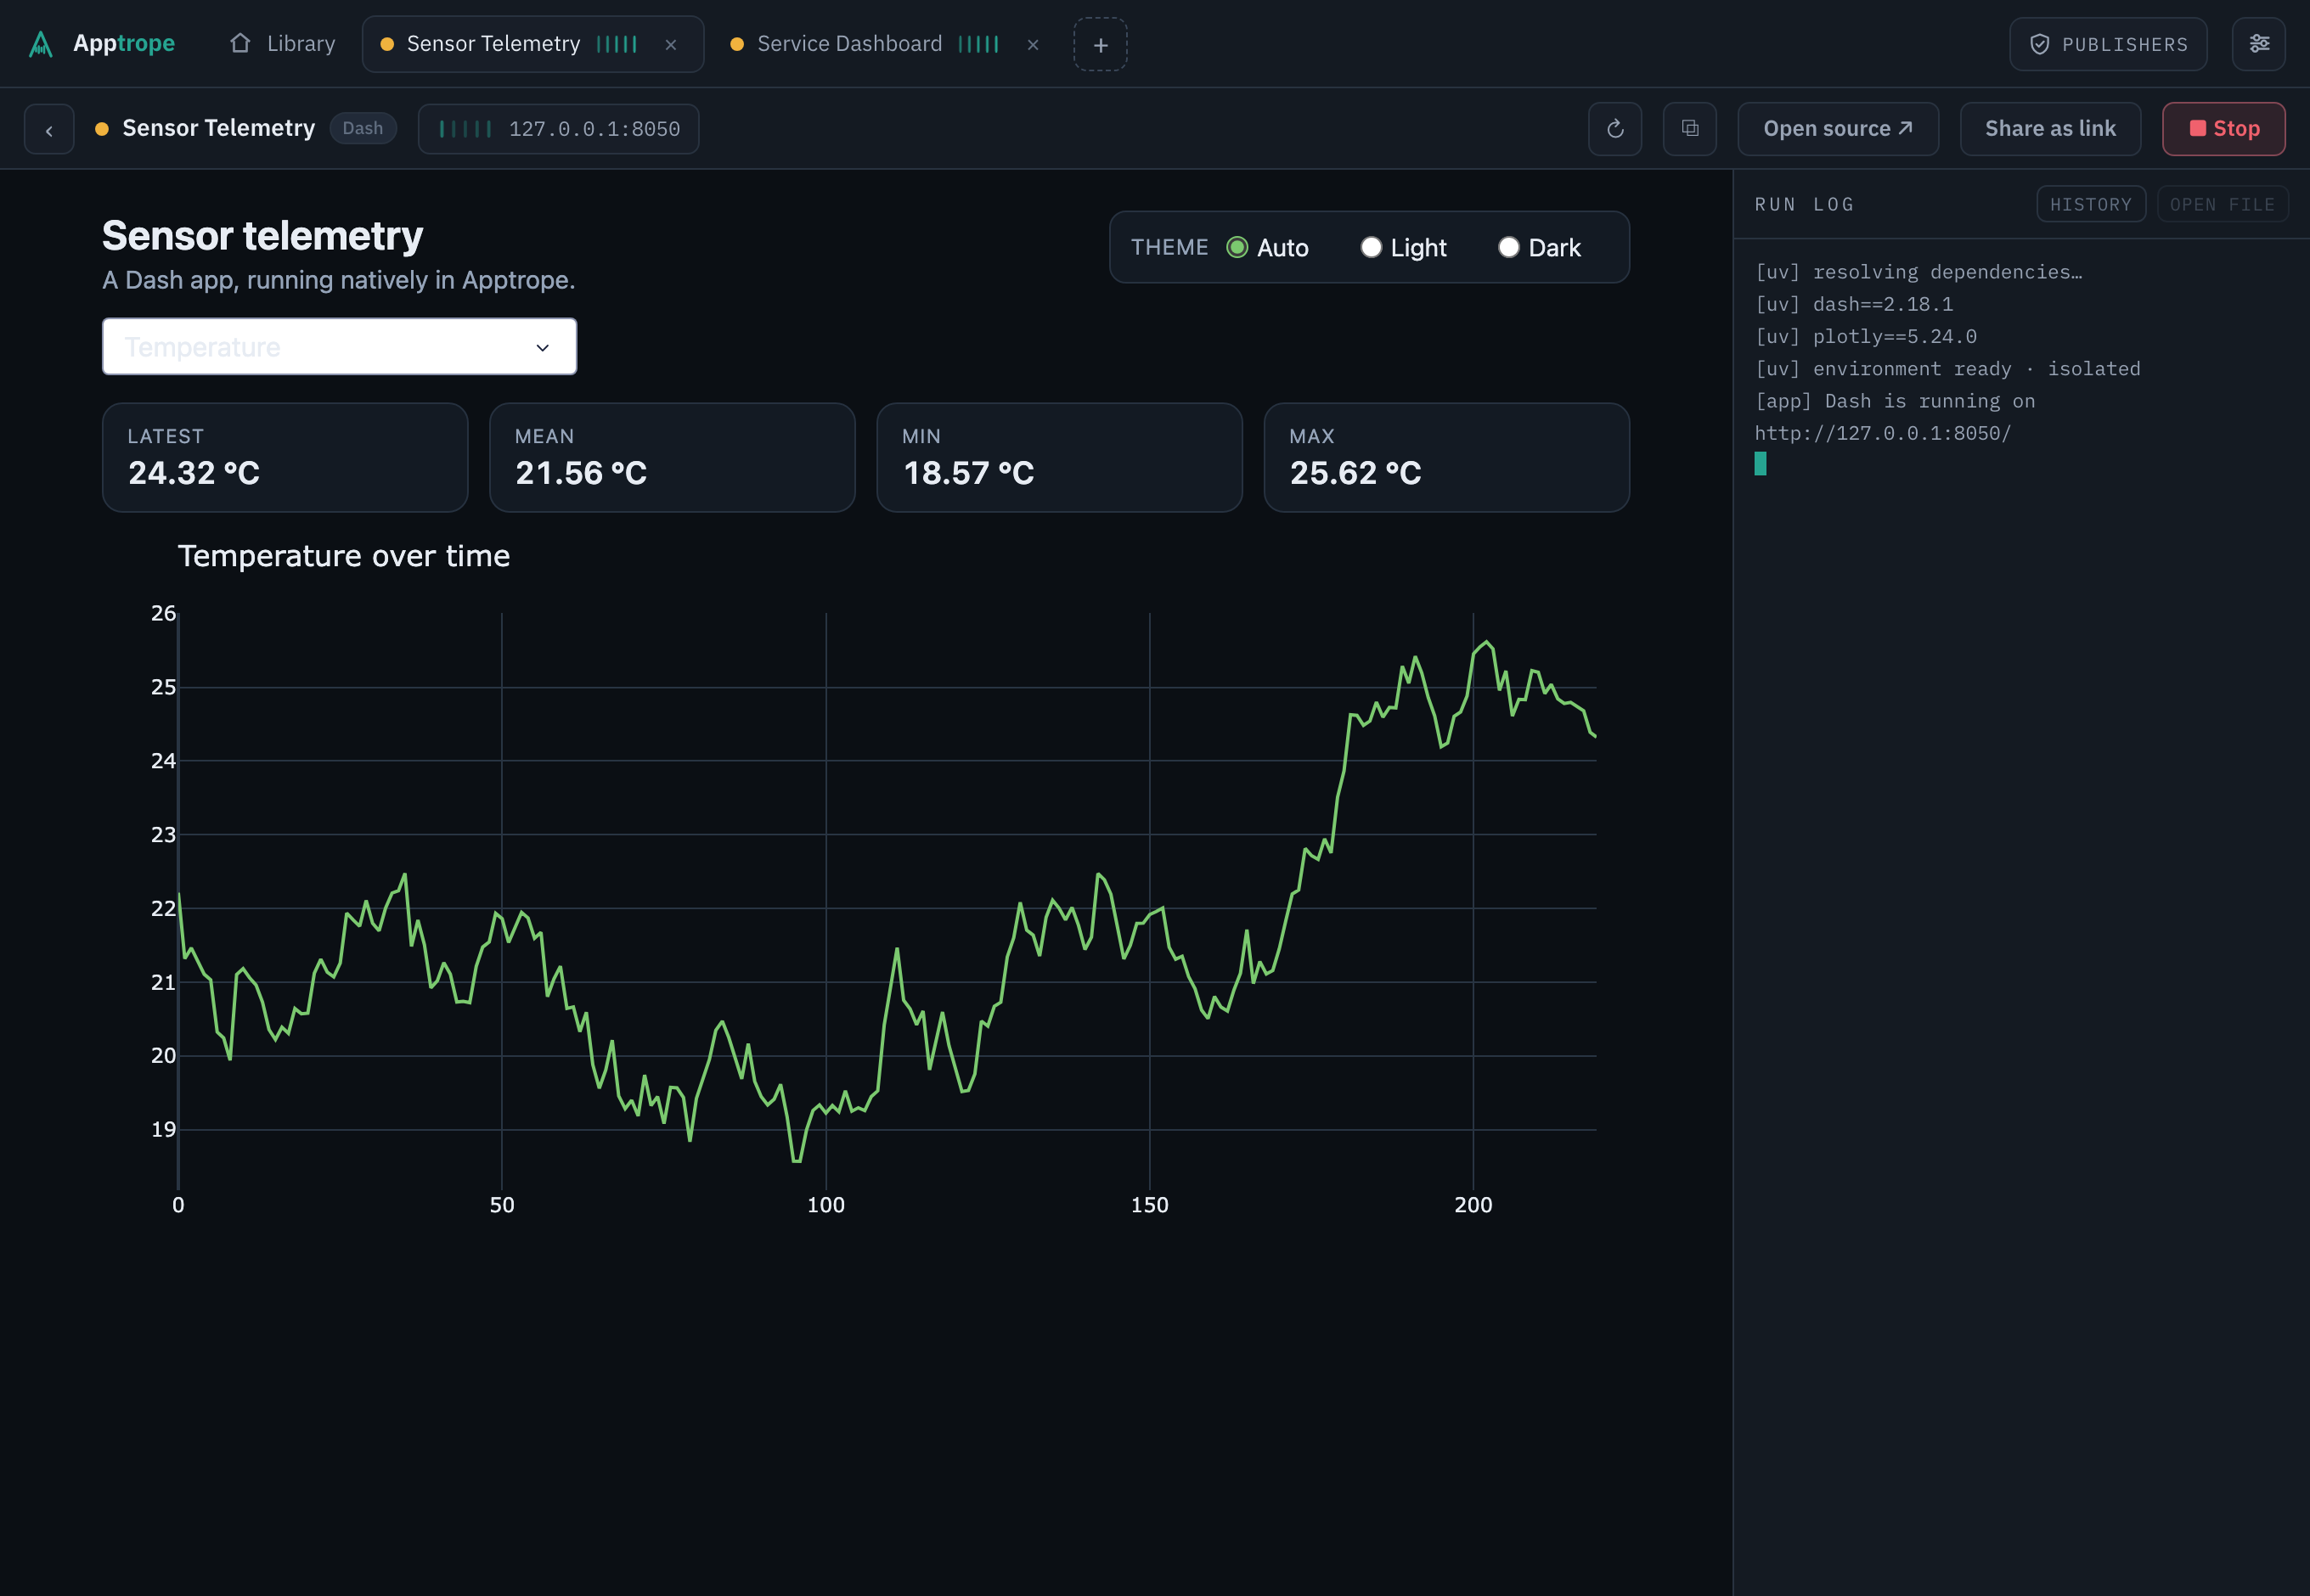Open the settings sliders icon
This screenshot has width=2310, height=1596.
(x=2259, y=44)
